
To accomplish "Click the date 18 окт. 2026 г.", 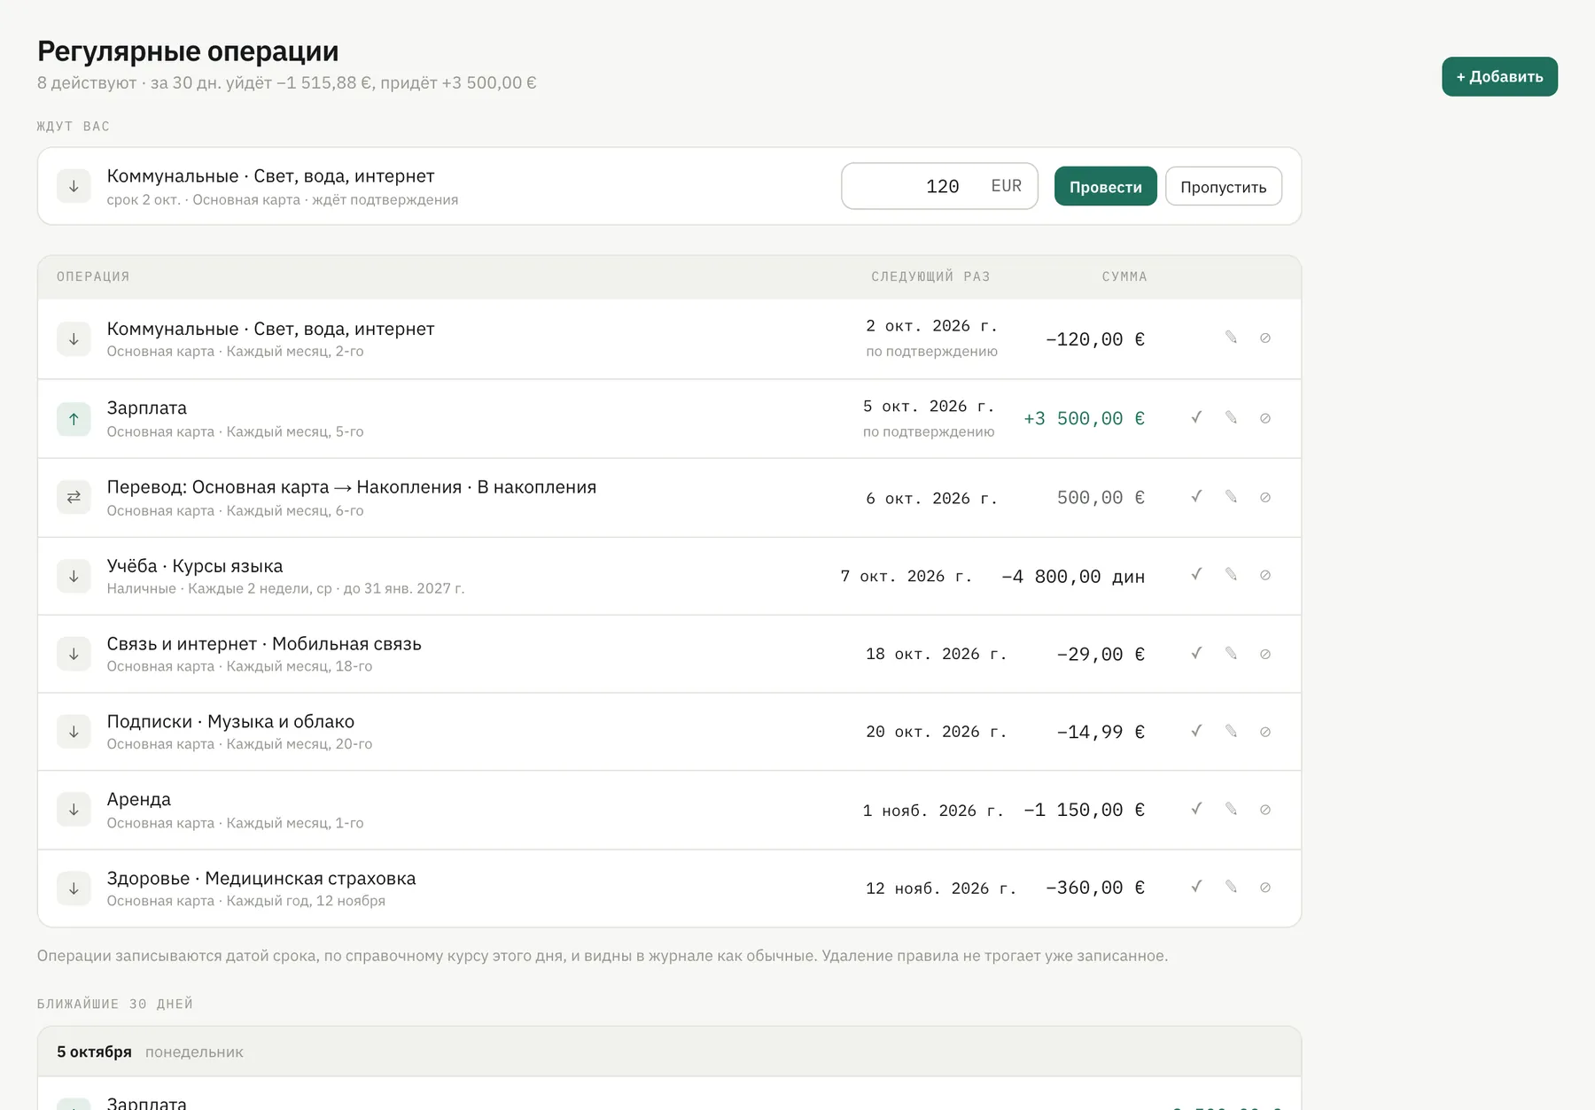I will [x=936, y=654].
